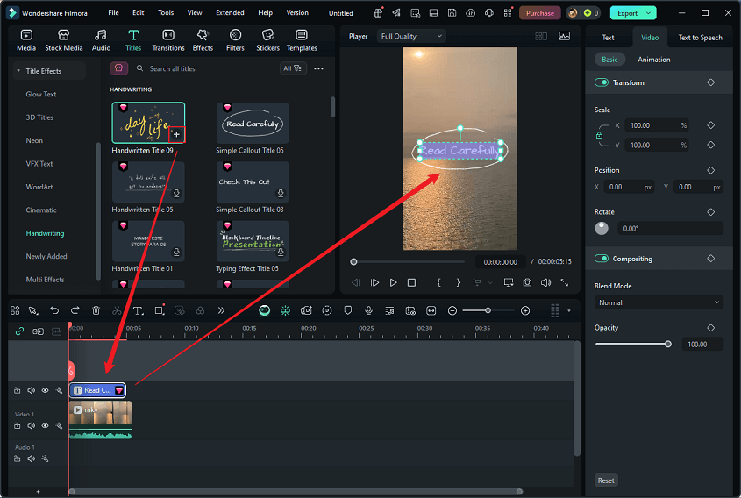
Task: Mute the Audio 1 track
Action: (32, 459)
